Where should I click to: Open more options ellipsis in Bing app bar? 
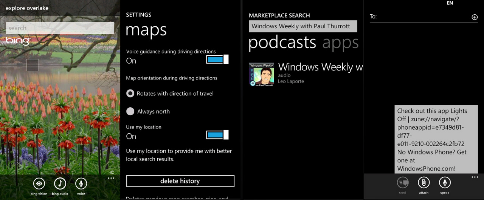pyautogui.click(x=111, y=178)
